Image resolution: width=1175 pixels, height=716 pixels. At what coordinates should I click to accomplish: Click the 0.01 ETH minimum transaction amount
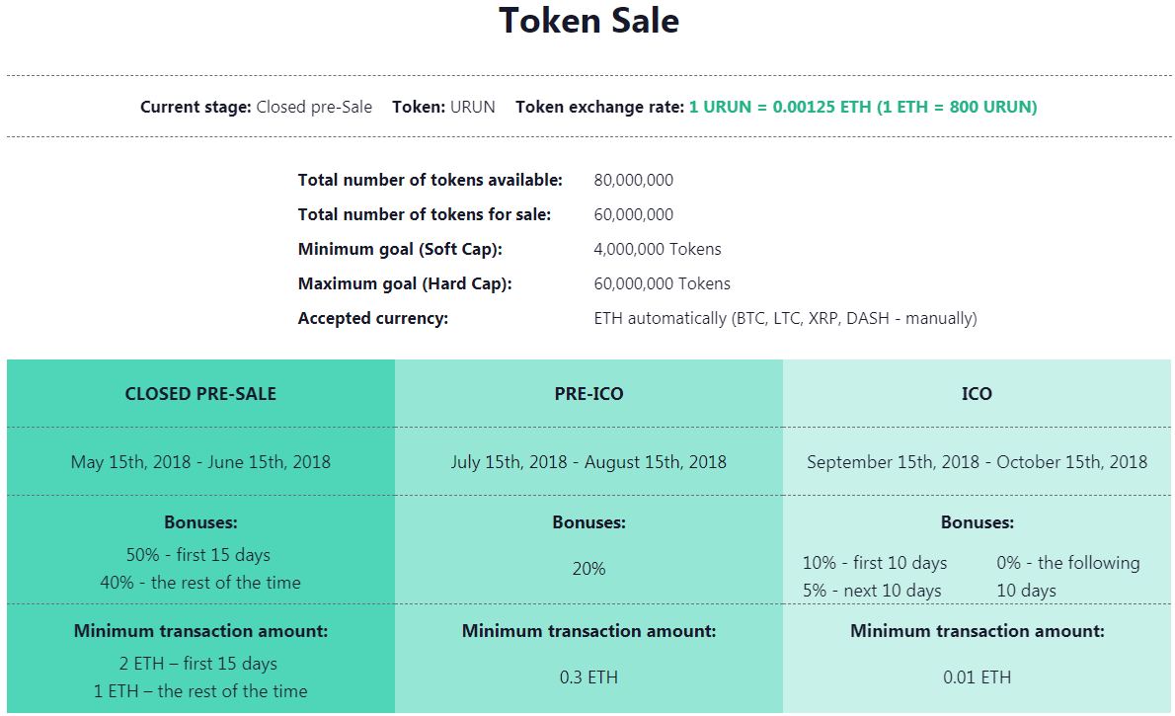(977, 676)
